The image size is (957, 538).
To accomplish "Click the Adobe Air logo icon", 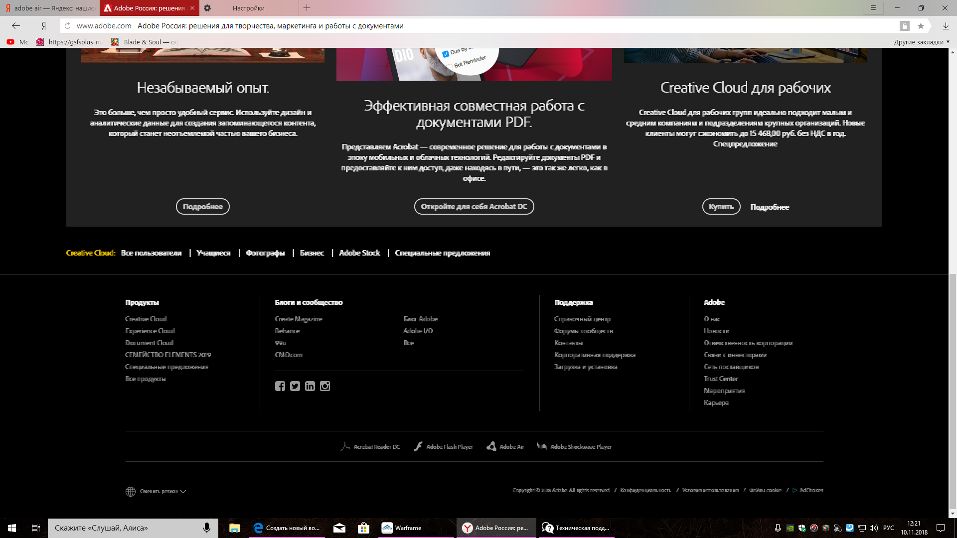I will click(x=491, y=446).
